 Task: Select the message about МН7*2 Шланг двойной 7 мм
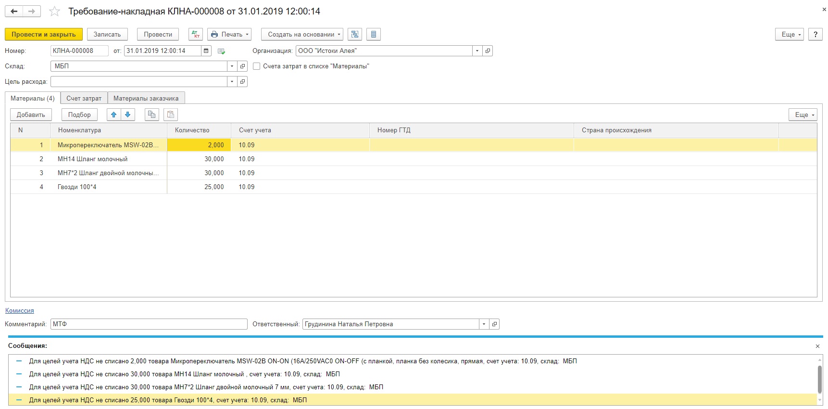(413, 387)
